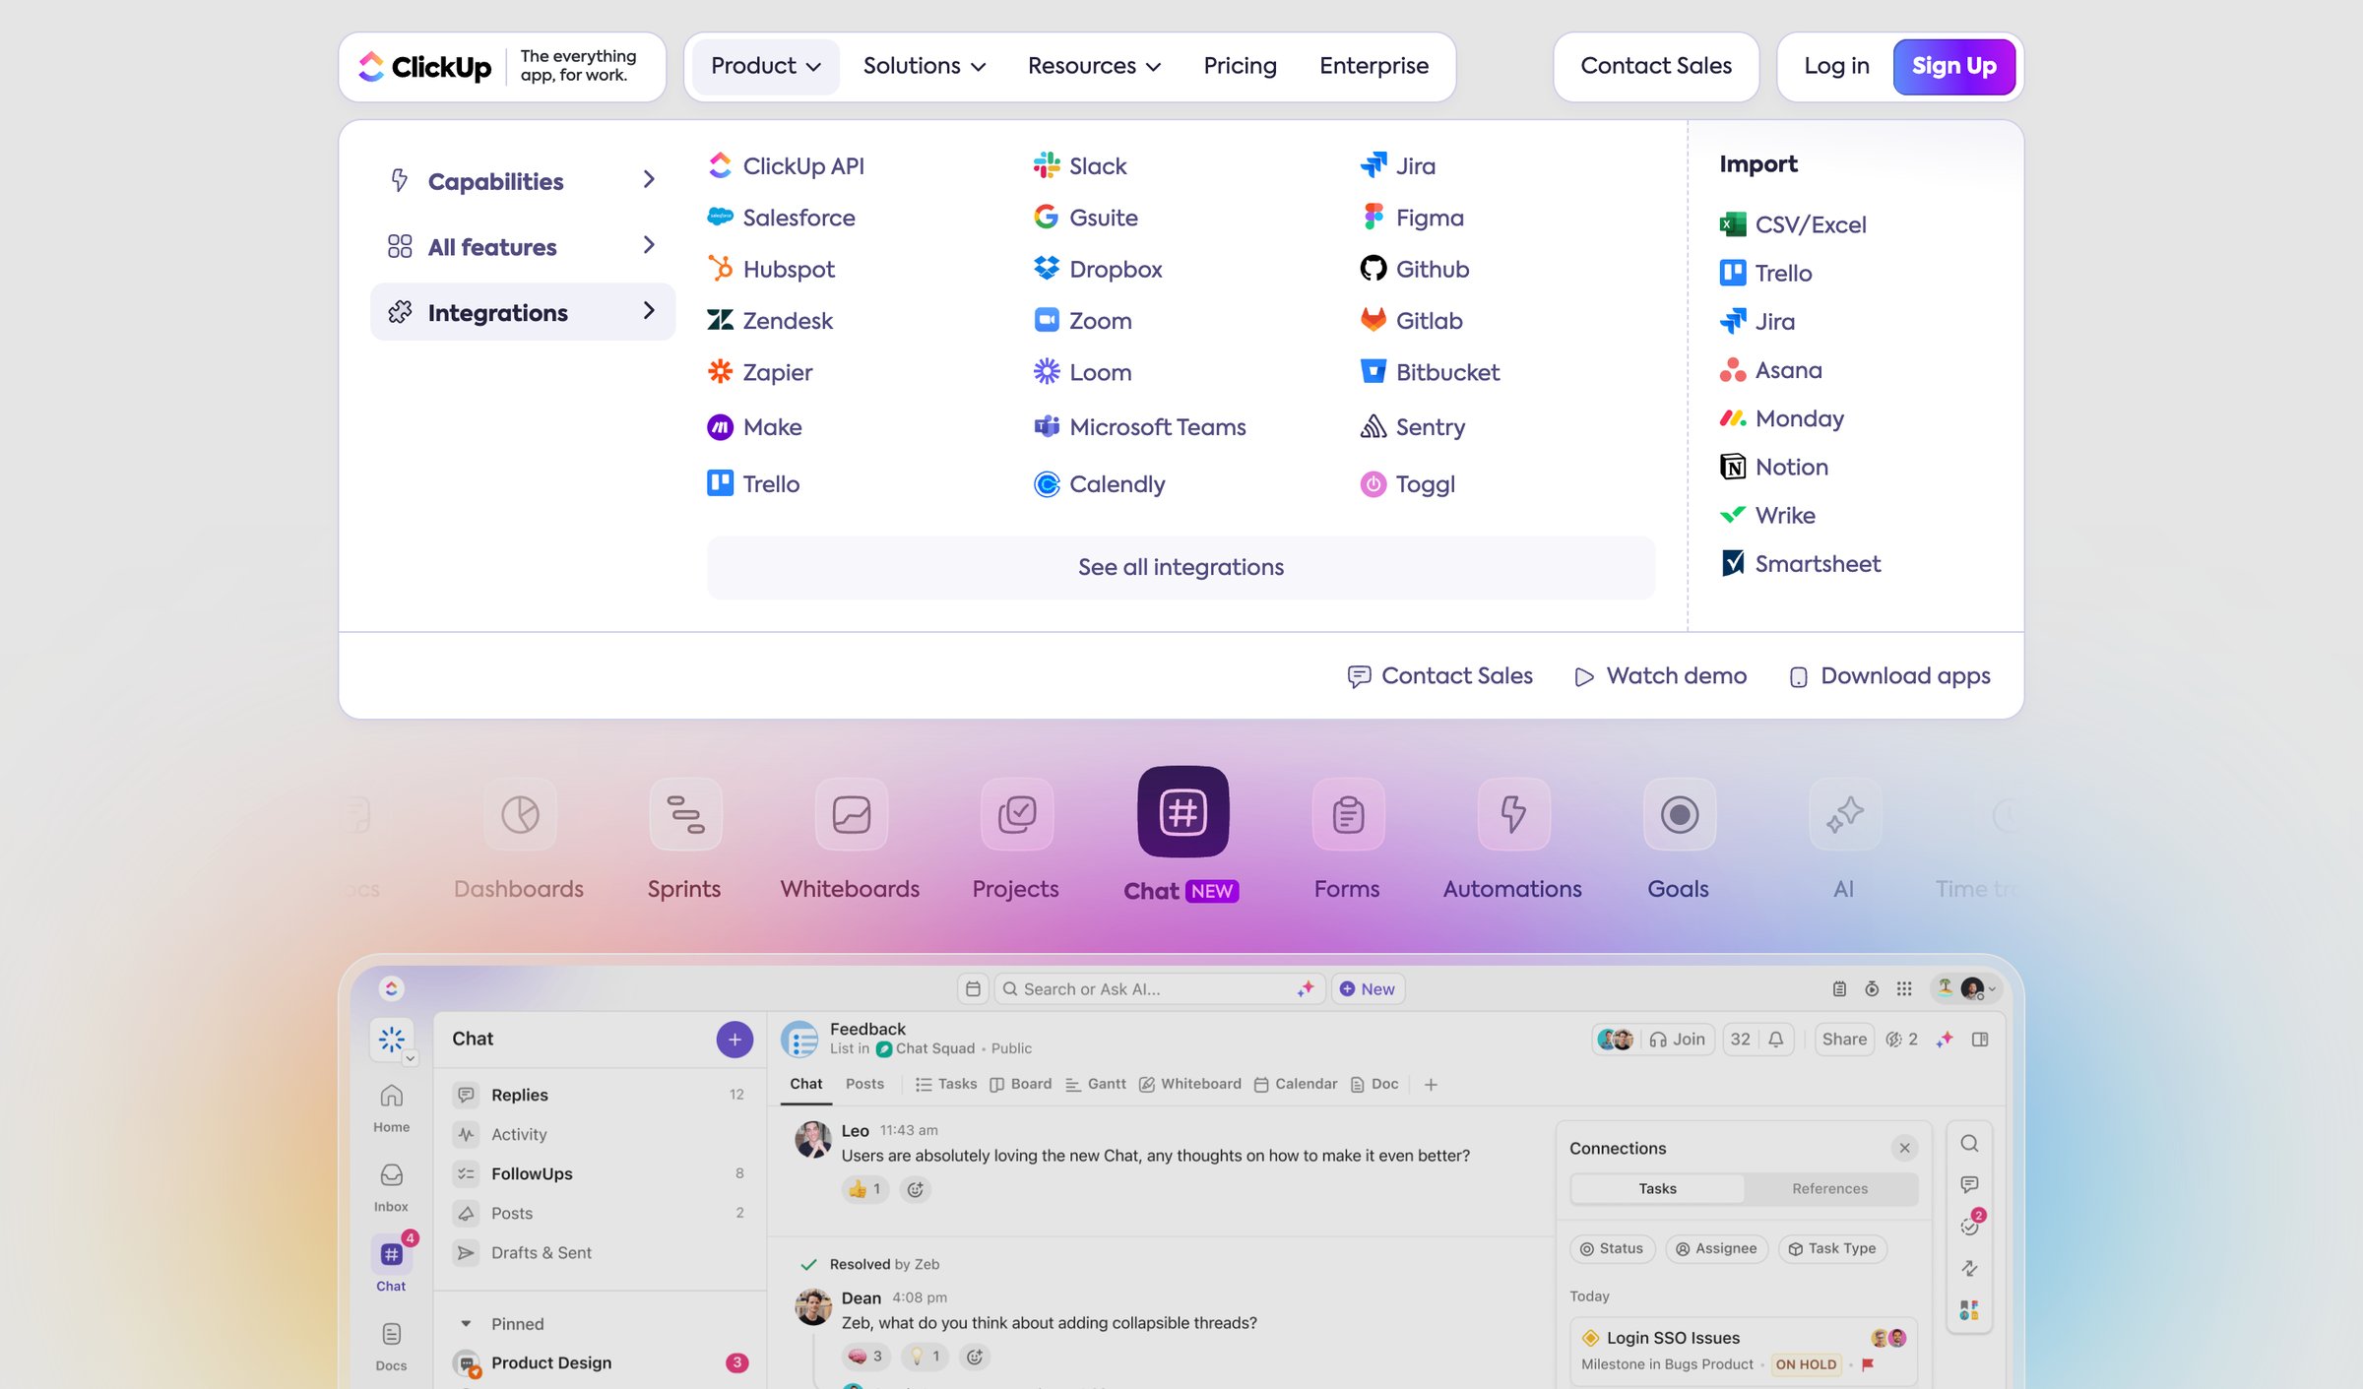Go to the Pricing page
This screenshot has width=2363, height=1389.
[x=1240, y=66]
